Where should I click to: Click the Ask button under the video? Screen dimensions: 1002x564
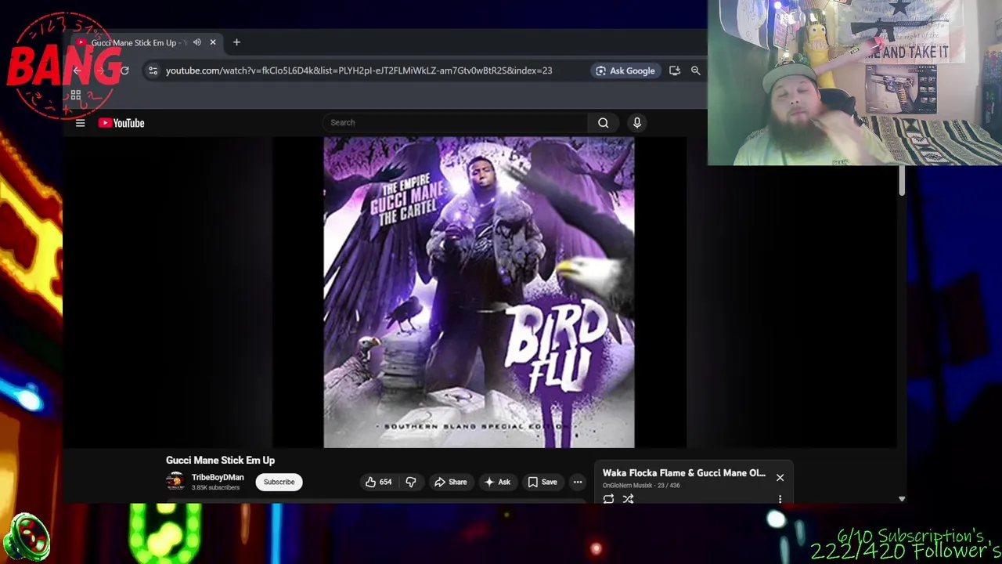point(497,482)
